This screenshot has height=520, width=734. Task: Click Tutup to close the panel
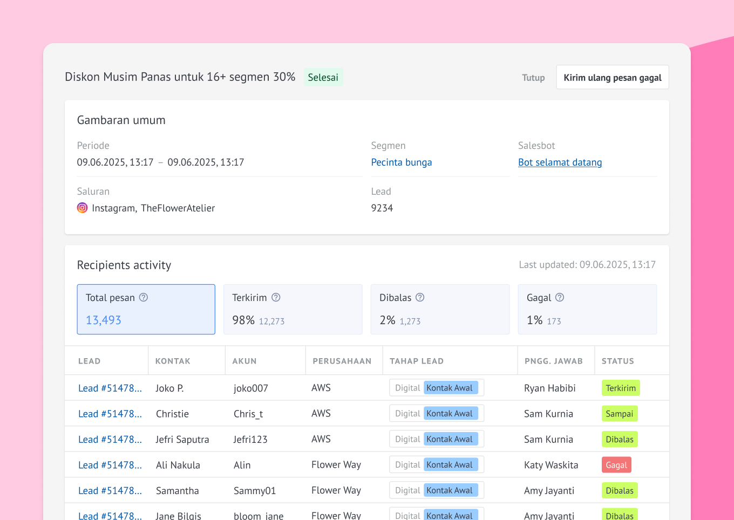pyautogui.click(x=533, y=78)
